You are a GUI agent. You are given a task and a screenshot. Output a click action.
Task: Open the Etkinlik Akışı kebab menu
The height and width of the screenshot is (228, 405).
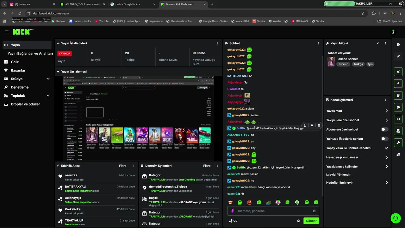133,166
